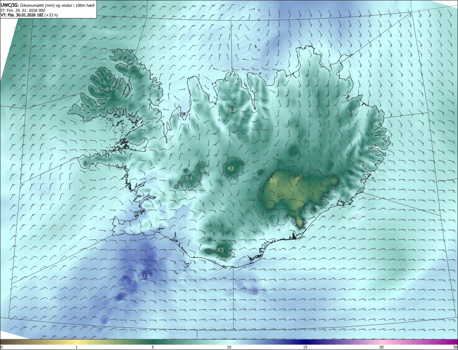Click the 'VT: Fös. 30.01.2026 18Z (+33 h)' line
The image size is (458, 350).
[x=29, y=15]
